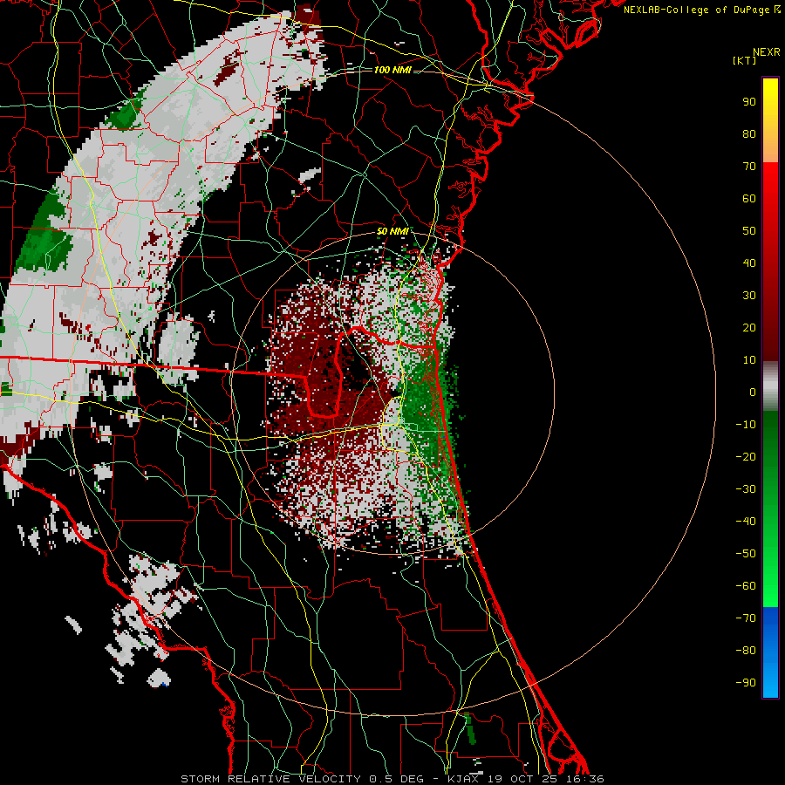785x785 pixels.
Task: Click the 70 velocity scale label
Action: [749, 167]
